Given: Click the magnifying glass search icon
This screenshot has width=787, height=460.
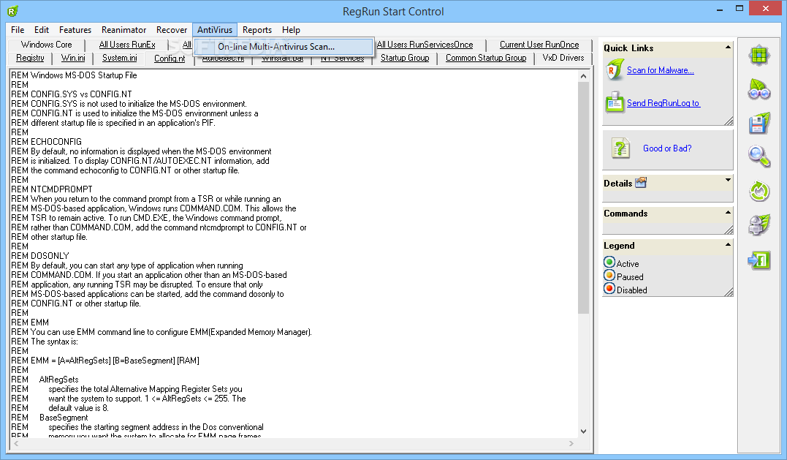Looking at the screenshot, I should pos(759,157).
